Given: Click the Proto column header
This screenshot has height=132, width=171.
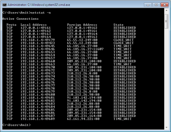Looking at the screenshot, I should pos(11,25).
